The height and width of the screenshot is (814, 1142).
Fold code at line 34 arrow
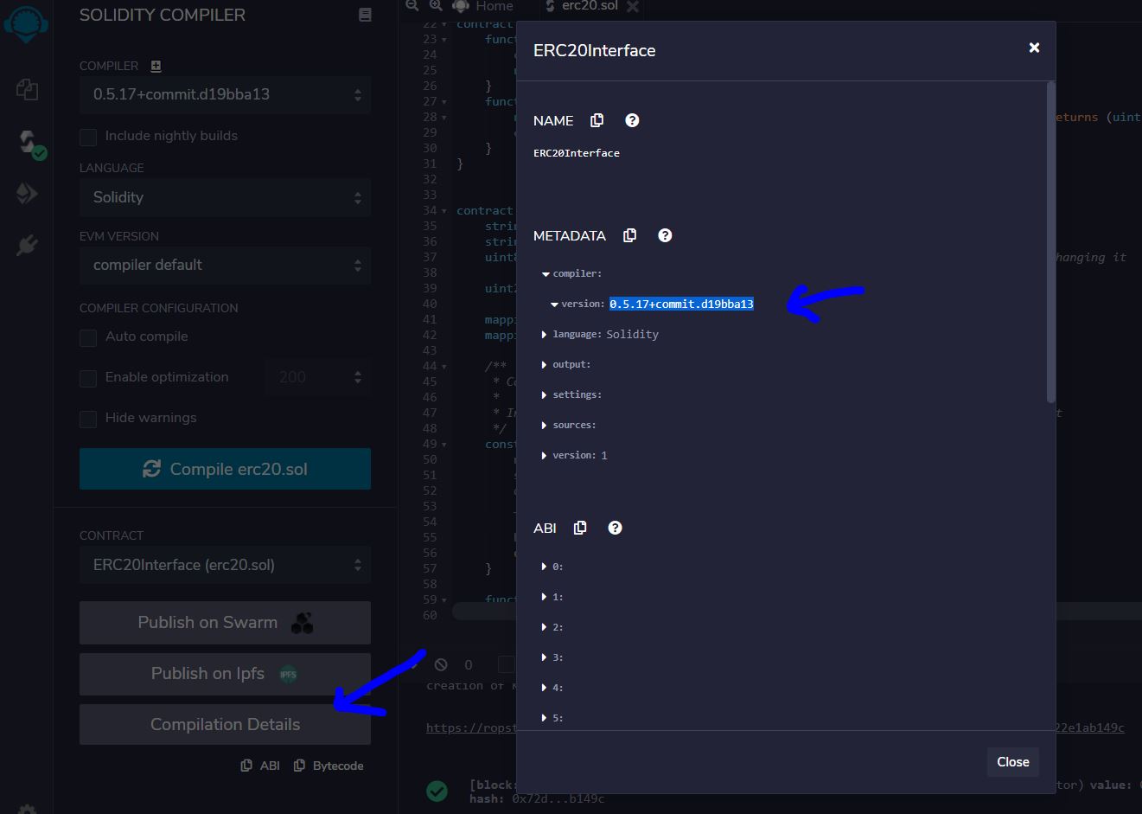point(444,211)
